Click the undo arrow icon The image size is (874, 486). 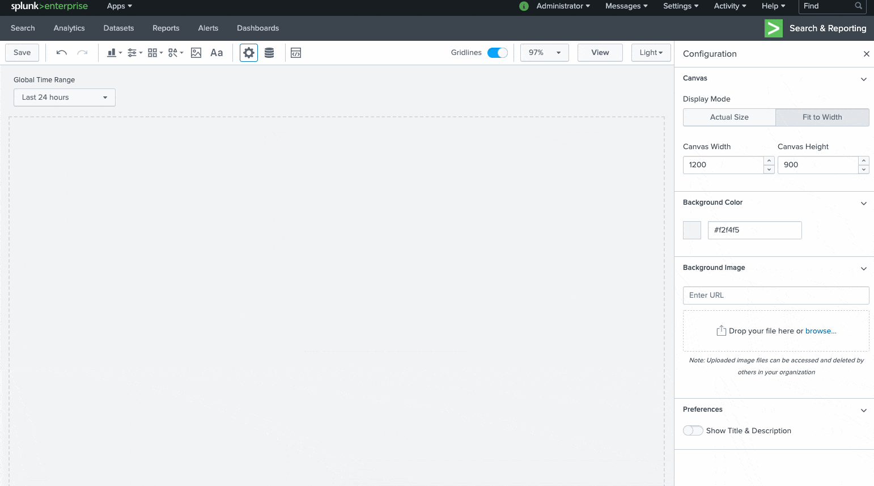coord(62,53)
